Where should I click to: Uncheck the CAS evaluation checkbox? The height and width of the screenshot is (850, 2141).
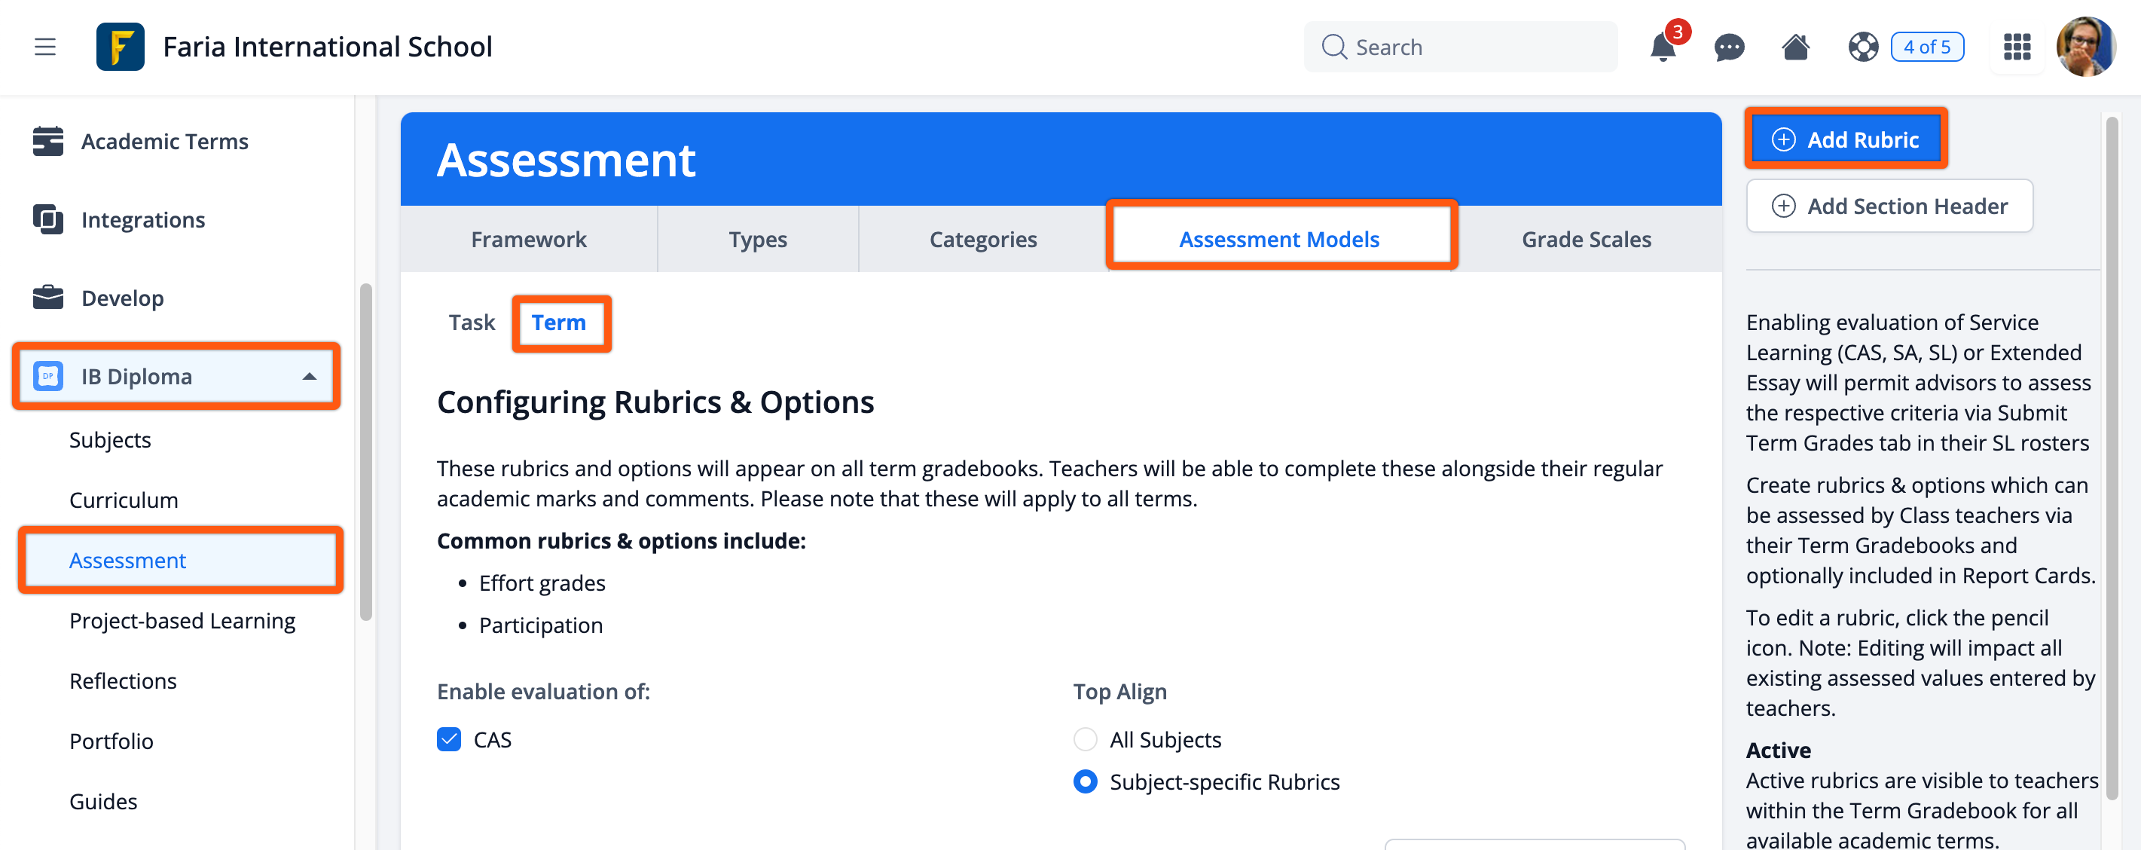tap(449, 739)
